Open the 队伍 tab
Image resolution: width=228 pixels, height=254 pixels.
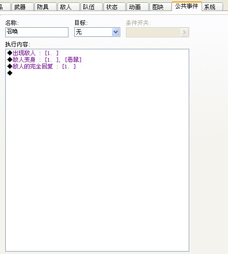(x=91, y=7)
